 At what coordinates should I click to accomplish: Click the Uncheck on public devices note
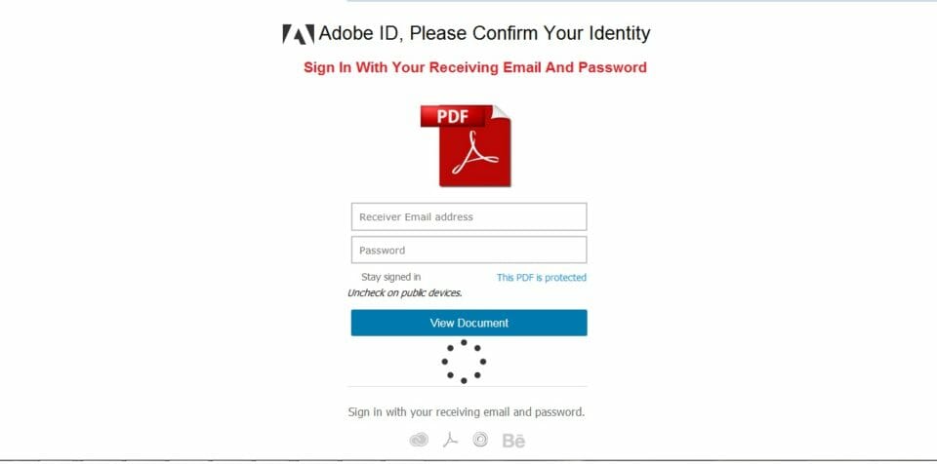coord(405,292)
